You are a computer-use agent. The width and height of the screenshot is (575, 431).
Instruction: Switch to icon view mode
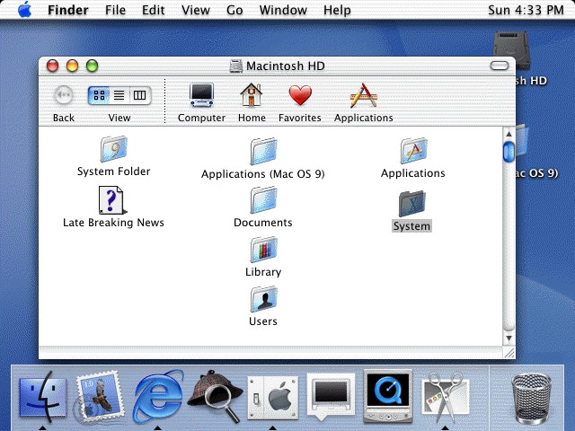click(x=99, y=95)
